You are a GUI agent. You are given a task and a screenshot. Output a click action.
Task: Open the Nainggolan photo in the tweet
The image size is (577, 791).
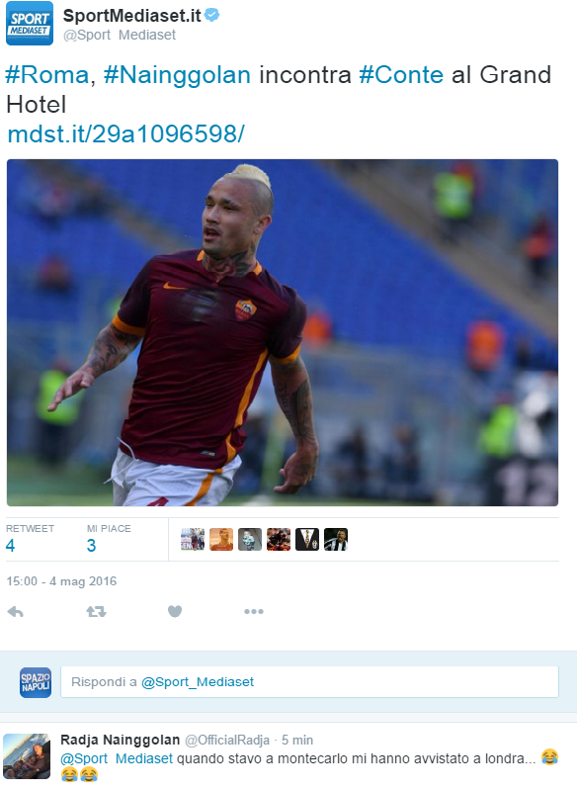coord(283,332)
